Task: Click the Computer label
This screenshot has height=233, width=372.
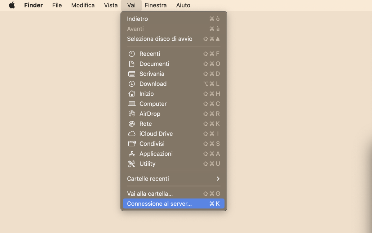Action: click(153, 104)
